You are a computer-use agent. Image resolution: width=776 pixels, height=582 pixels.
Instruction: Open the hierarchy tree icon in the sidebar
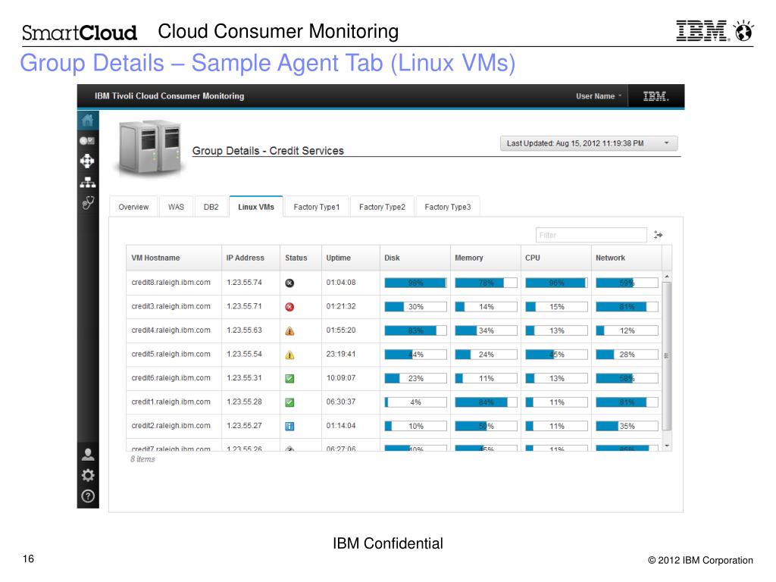(88, 183)
